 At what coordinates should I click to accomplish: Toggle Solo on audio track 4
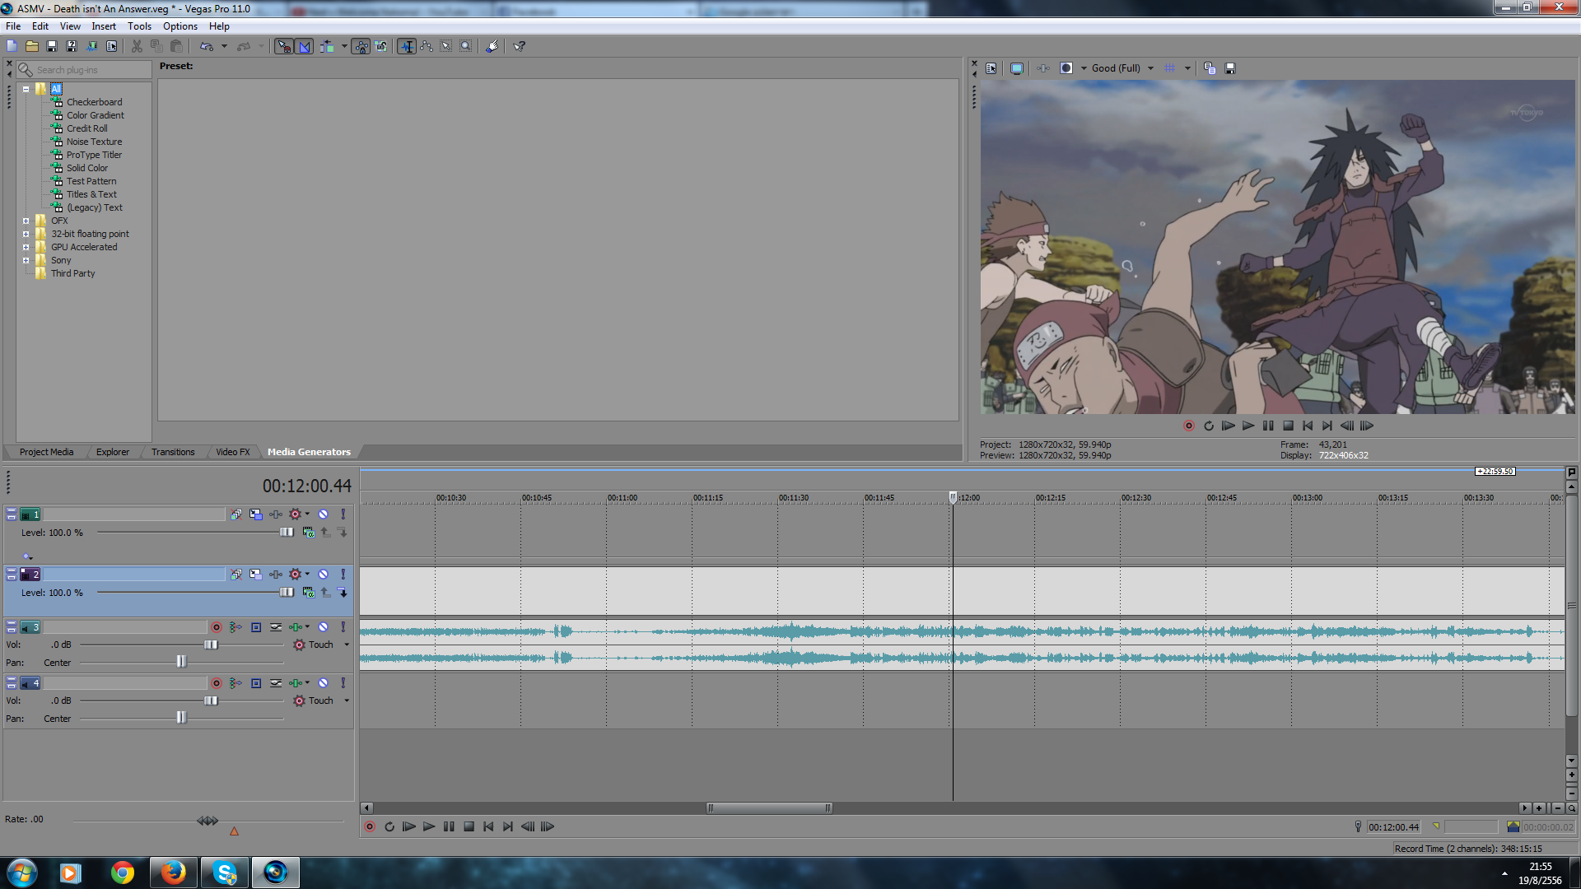pyautogui.click(x=343, y=683)
